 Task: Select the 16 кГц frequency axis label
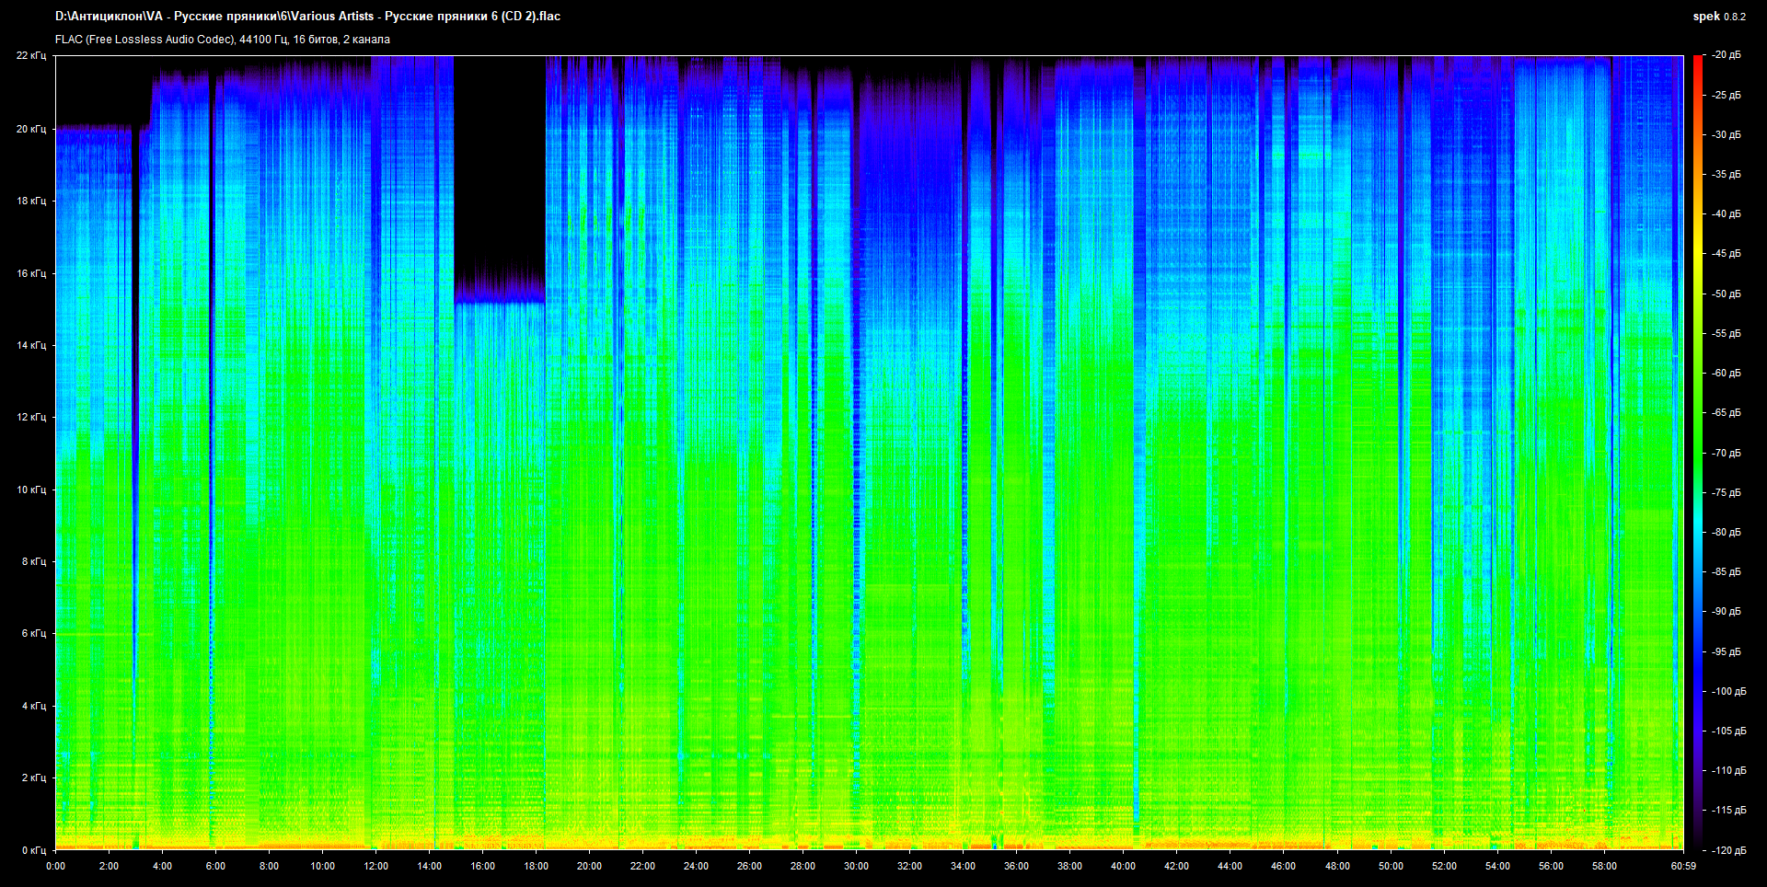(x=31, y=274)
